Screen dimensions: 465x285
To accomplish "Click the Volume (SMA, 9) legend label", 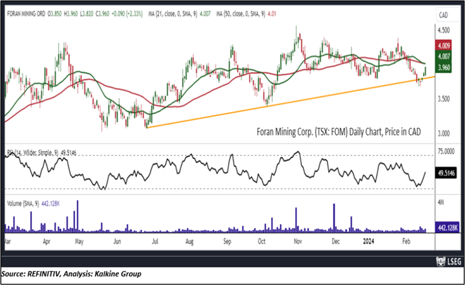I will tap(33, 204).
